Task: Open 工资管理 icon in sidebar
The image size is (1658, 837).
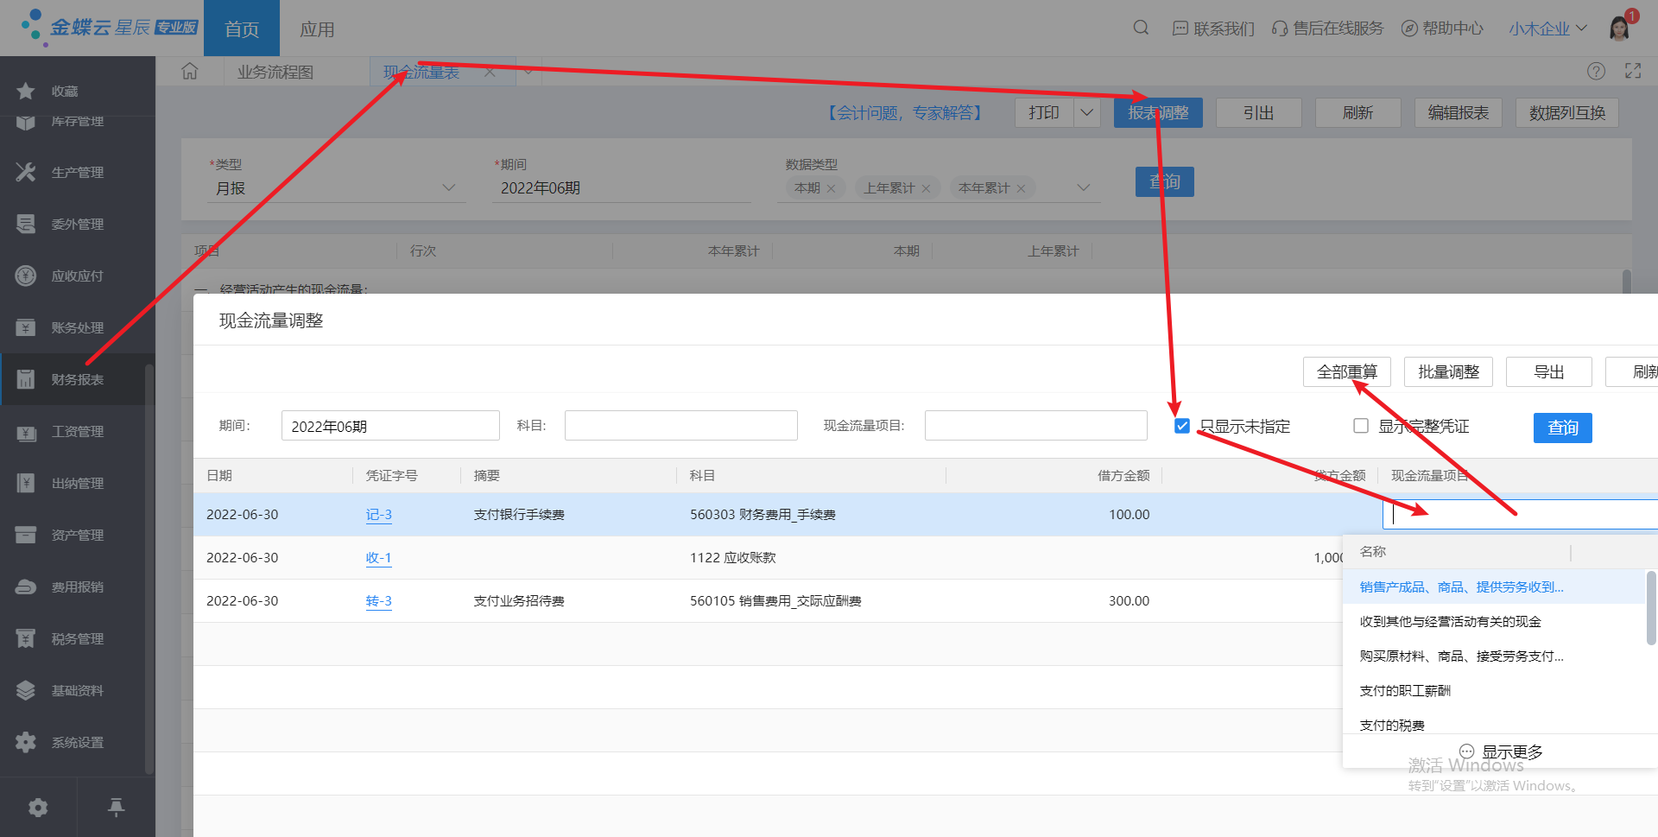Action: pos(26,431)
